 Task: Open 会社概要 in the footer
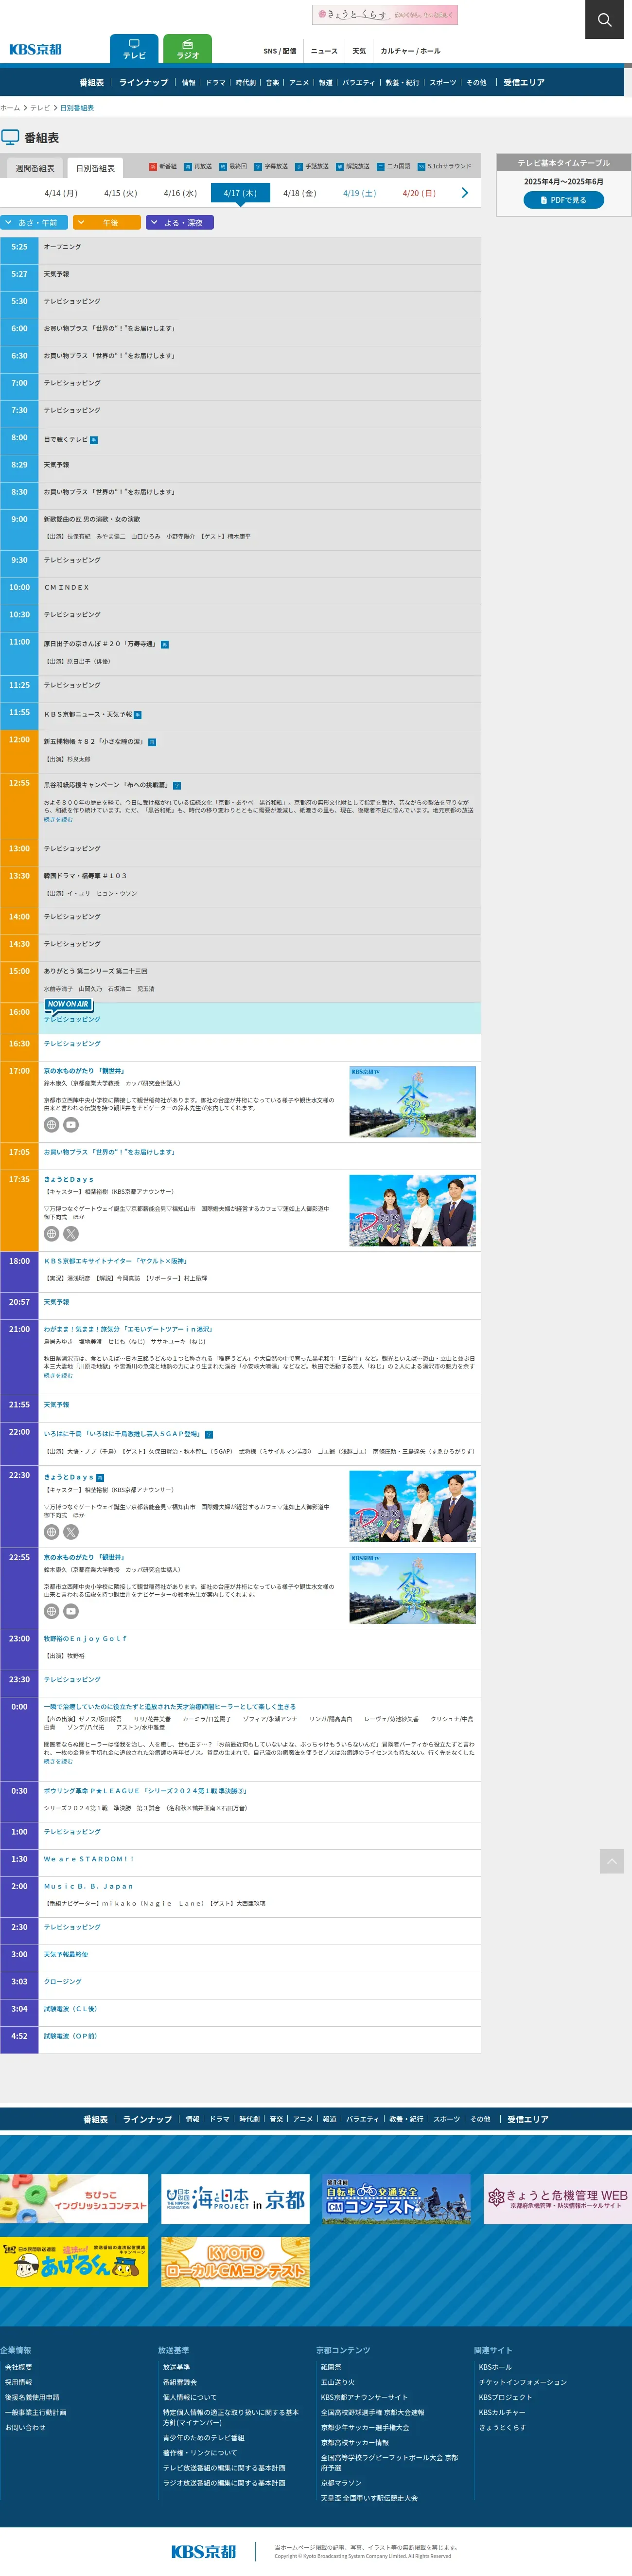18,2367
